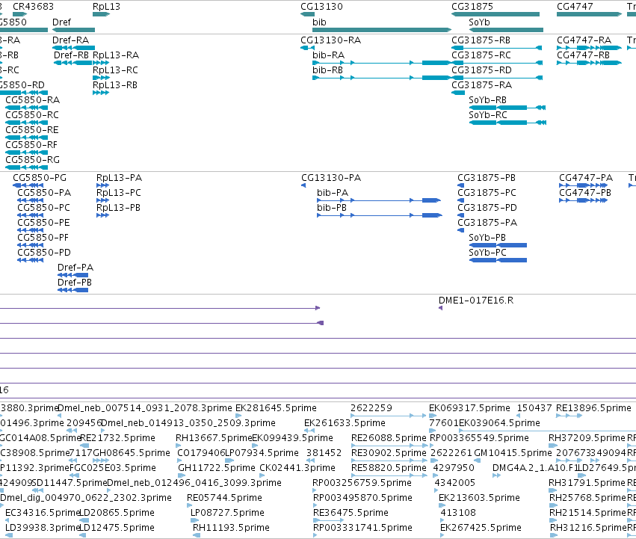The width and height of the screenshot is (636, 539).
Task: Click the EK267425.5prime EST label
Action: [481, 528]
